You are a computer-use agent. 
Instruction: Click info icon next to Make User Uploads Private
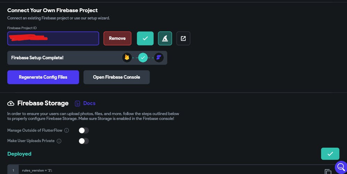[x=59, y=141]
